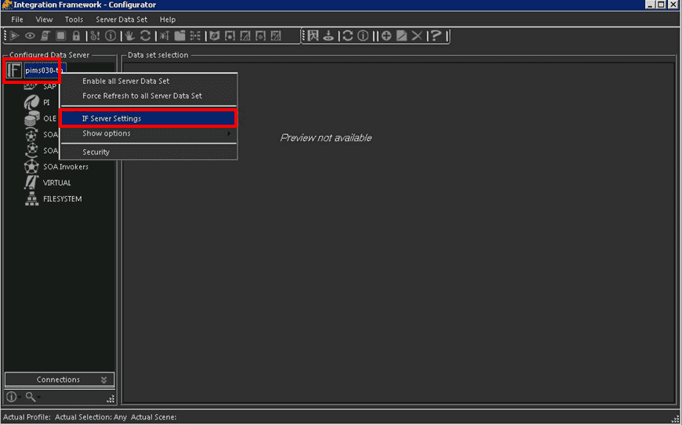Choose Enable all Server Data Set
Image resolution: width=682 pixels, height=425 pixels.
click(x=149, y=81)
